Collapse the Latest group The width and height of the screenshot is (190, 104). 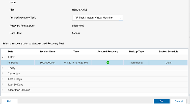pos(3,57)
